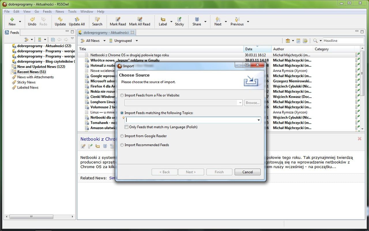Click the Previous news icon
The width and height of the screenshot is (369, 231).
tap(237, 19)
